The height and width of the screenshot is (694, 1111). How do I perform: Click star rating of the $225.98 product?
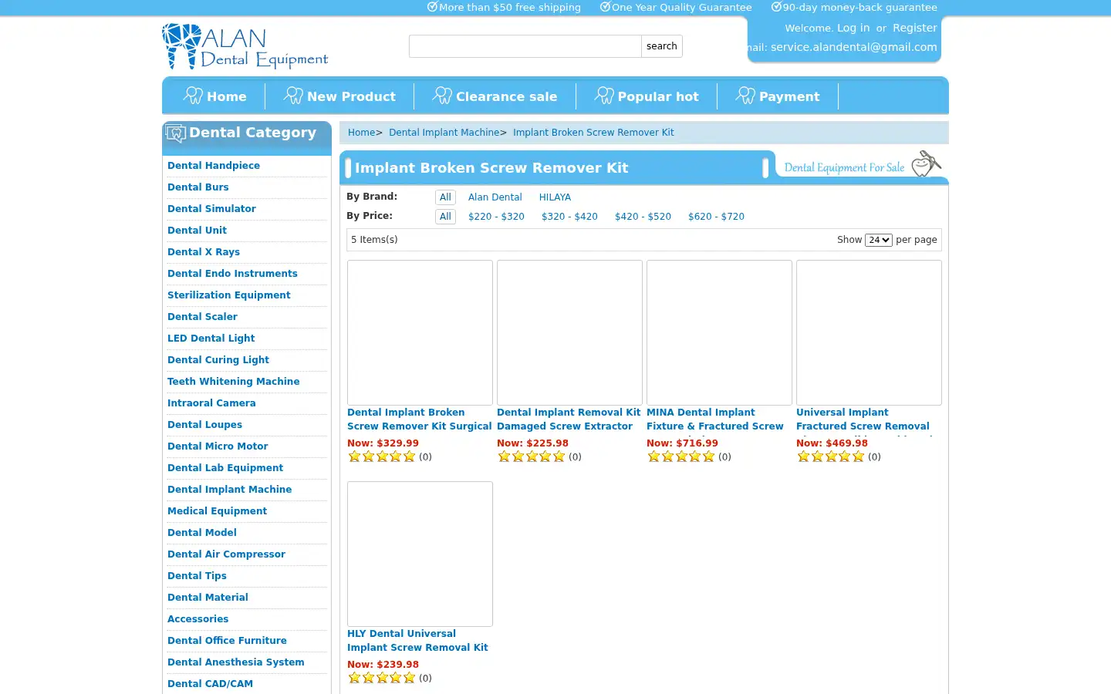[532, 456]
